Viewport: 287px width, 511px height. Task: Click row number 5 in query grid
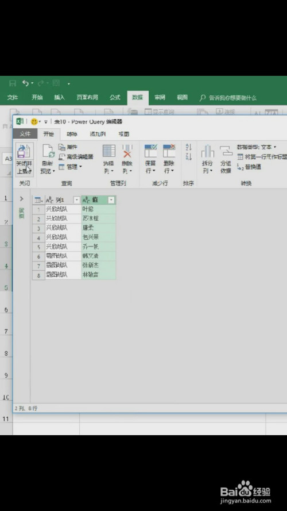[38, 247]
